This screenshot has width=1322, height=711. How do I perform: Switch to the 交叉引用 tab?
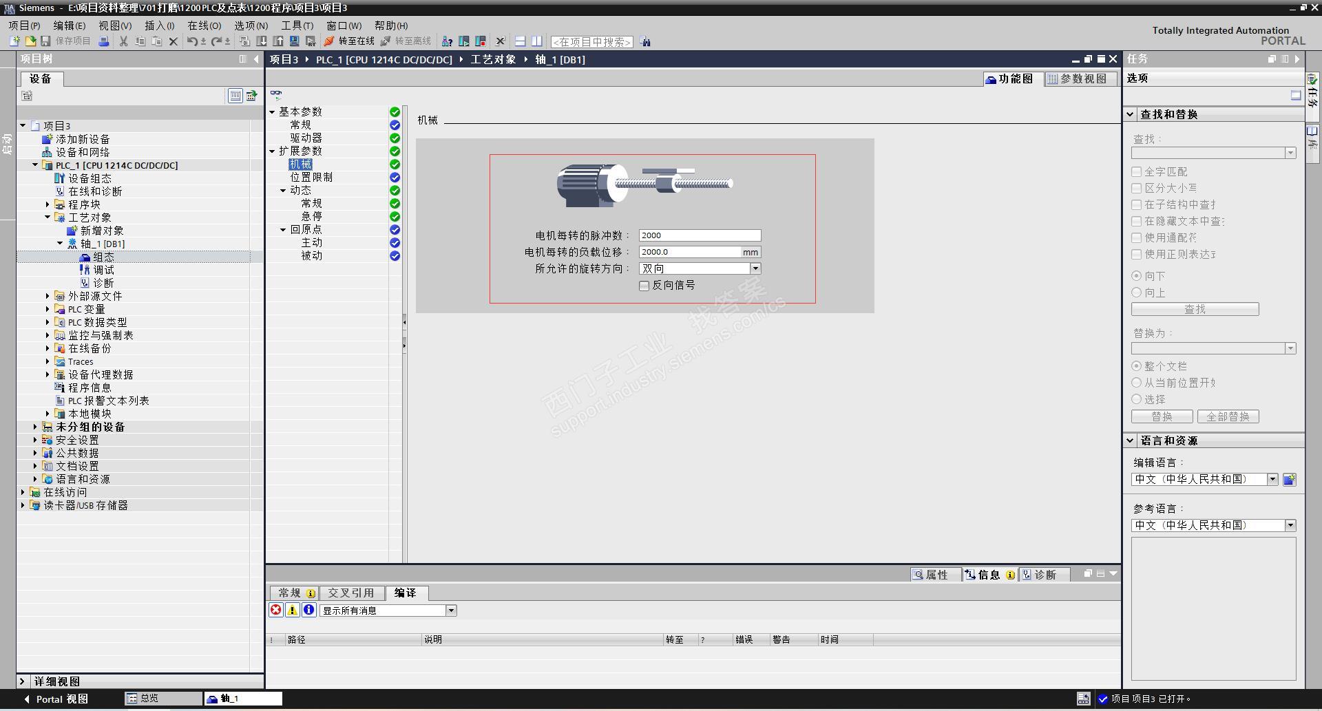point(350,593)
